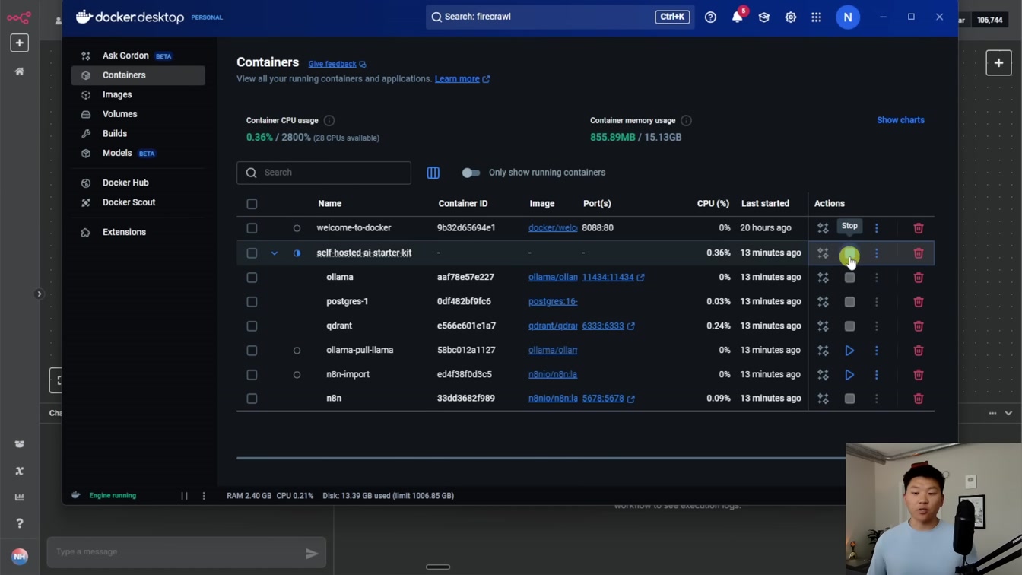
Task: Open qdrant port 6333 link
Action: pos(608,326)
